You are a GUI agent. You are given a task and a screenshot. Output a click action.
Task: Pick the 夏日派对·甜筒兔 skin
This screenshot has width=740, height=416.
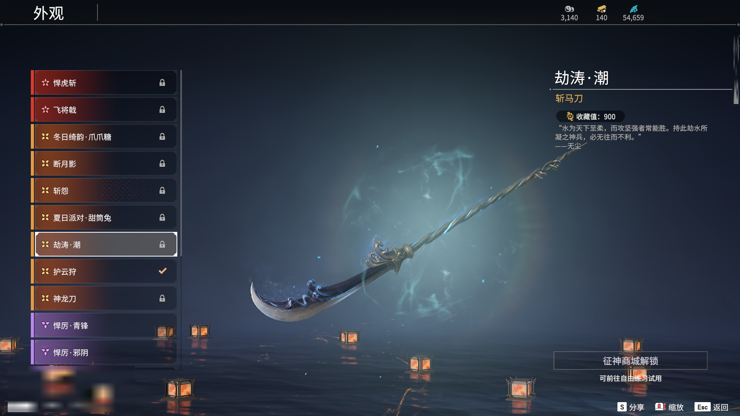[104, 218]
